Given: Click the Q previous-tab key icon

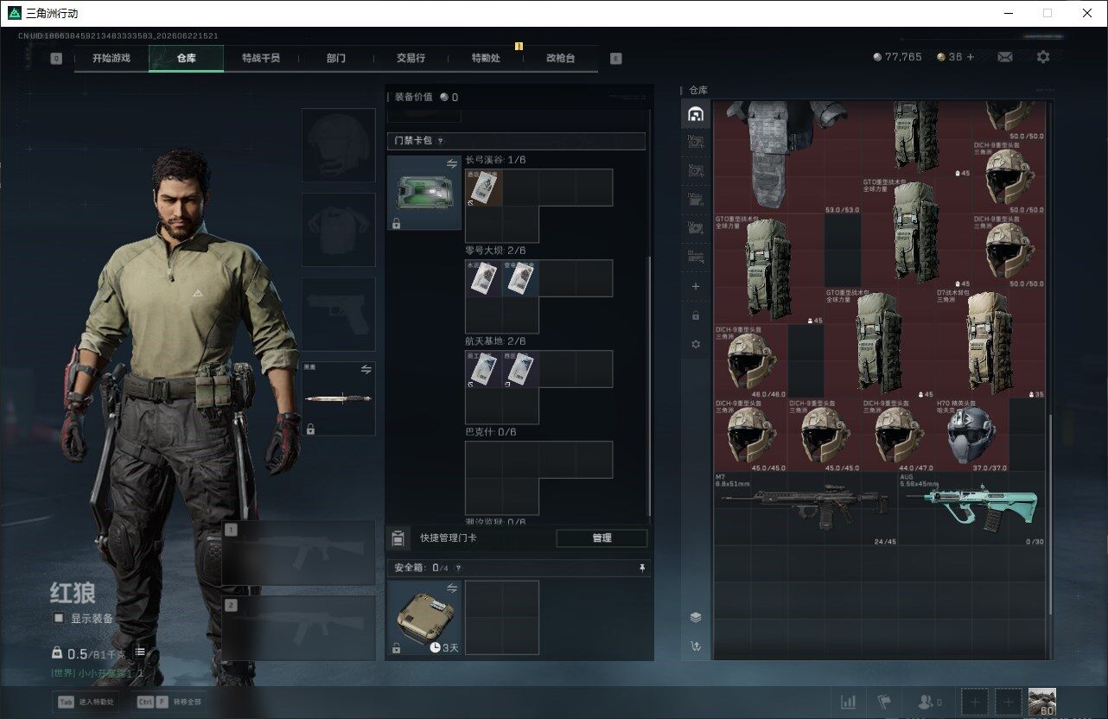Looking at the screenshot, I should [56, 59].
